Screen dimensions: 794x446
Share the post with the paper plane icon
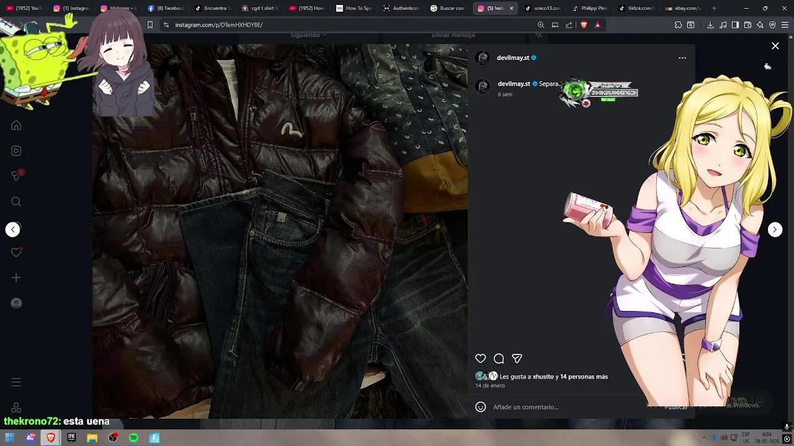point(517,359)
